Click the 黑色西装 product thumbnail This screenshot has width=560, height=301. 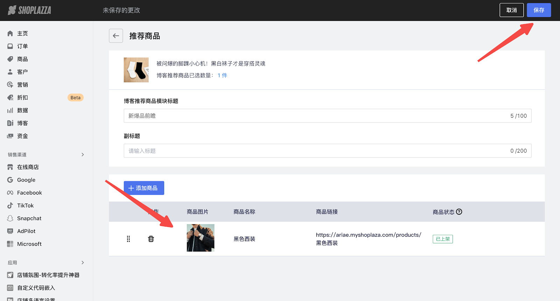point(201,238)
